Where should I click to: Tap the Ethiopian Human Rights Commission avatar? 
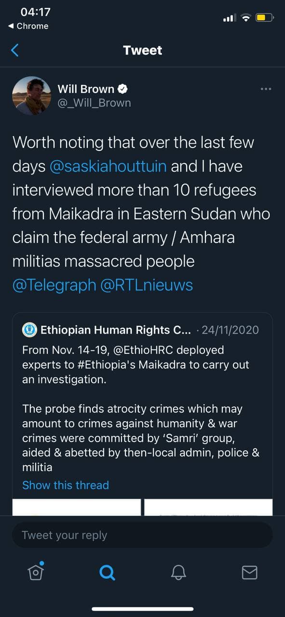pyautogui.click(x=29, y=330)
